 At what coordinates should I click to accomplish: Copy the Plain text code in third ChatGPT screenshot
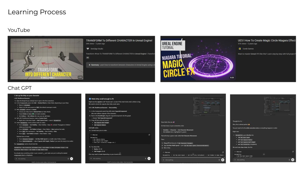click(x=223, y=152)
